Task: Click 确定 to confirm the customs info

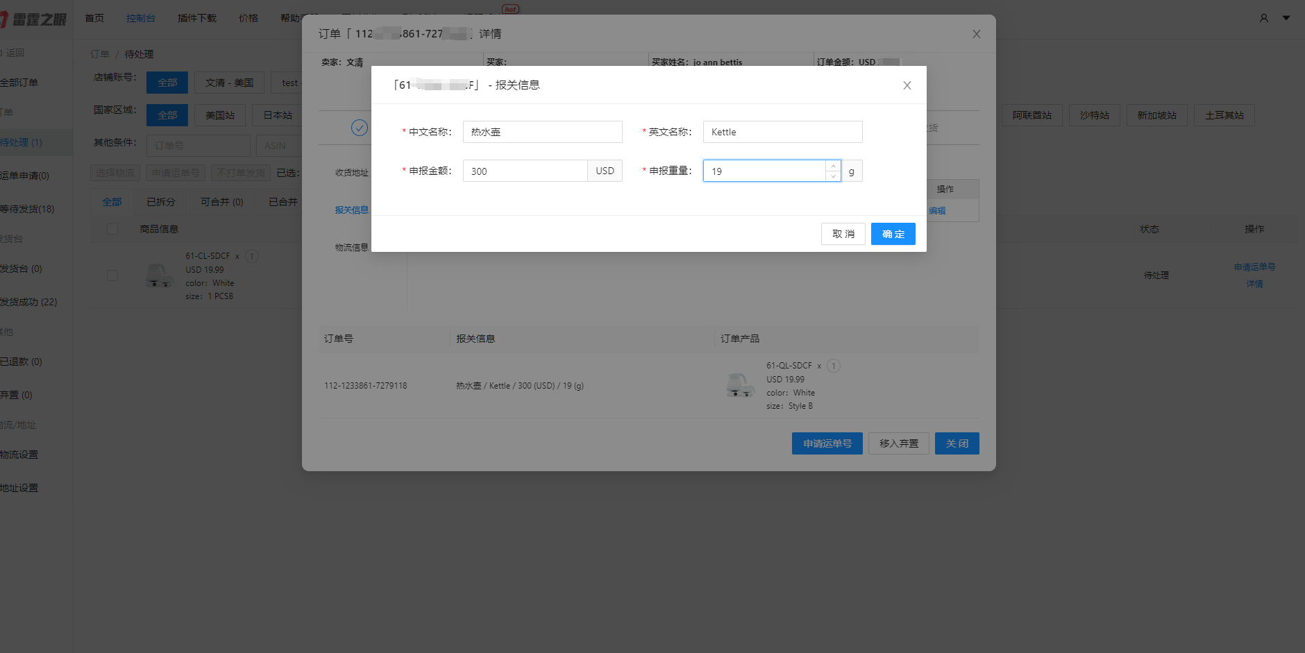Action: point(893,233)
